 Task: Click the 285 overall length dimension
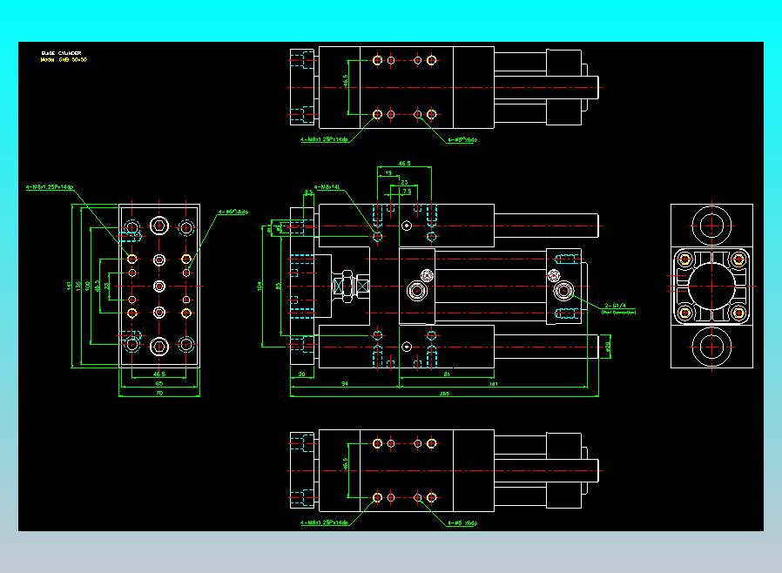tap(444, 394)
